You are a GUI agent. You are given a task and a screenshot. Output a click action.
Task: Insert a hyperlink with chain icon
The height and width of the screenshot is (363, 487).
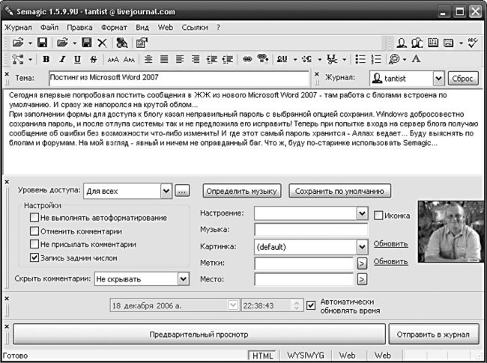(x=247, y=59)
